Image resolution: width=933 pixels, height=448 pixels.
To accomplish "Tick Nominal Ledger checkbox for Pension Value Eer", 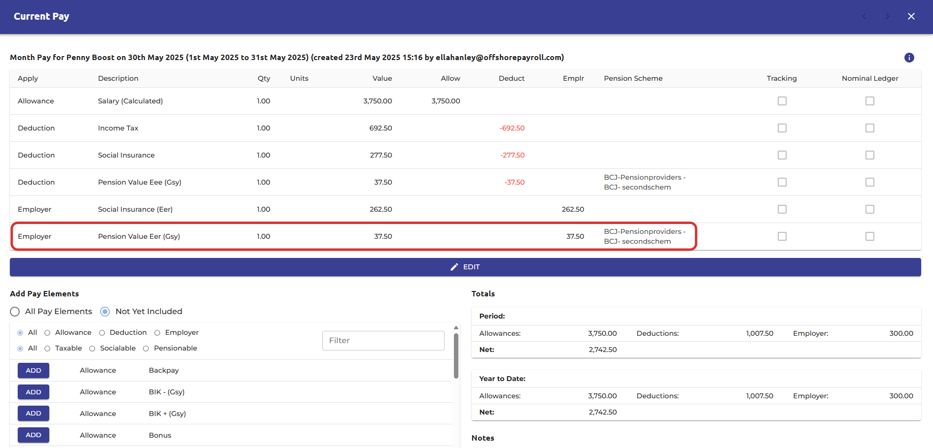I will click(869, 236).
